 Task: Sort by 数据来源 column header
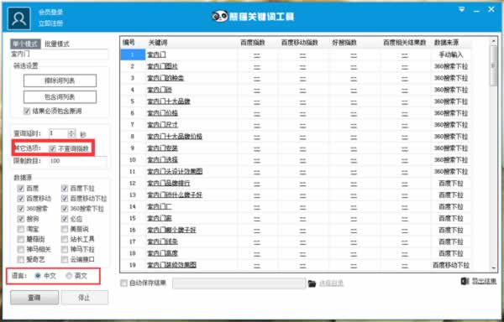coord(447,42)
